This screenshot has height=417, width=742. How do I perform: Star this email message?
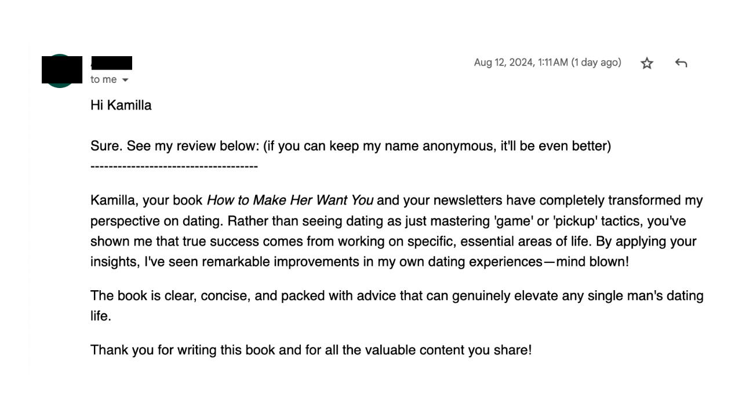[647, 63]
